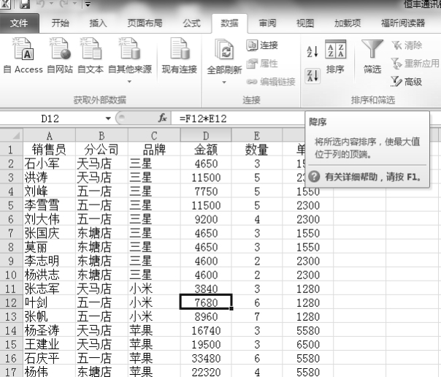Open the Sort (排序) dialog icon
441x377 pixels.
(335, 49)
